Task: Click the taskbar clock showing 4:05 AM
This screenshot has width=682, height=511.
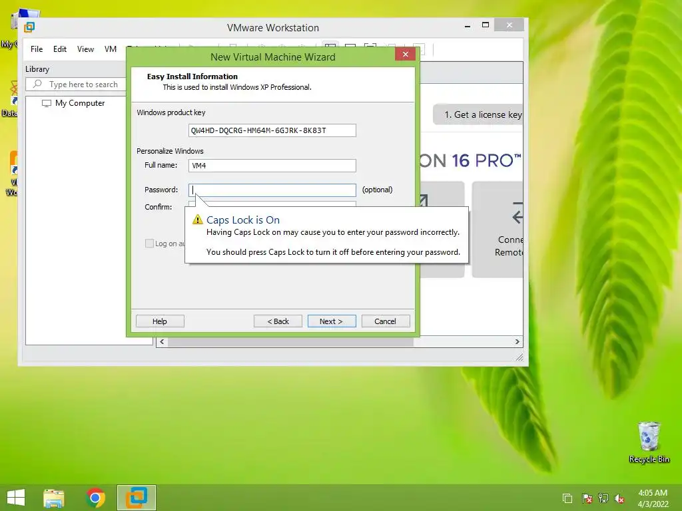Action: tap(653, 498)
